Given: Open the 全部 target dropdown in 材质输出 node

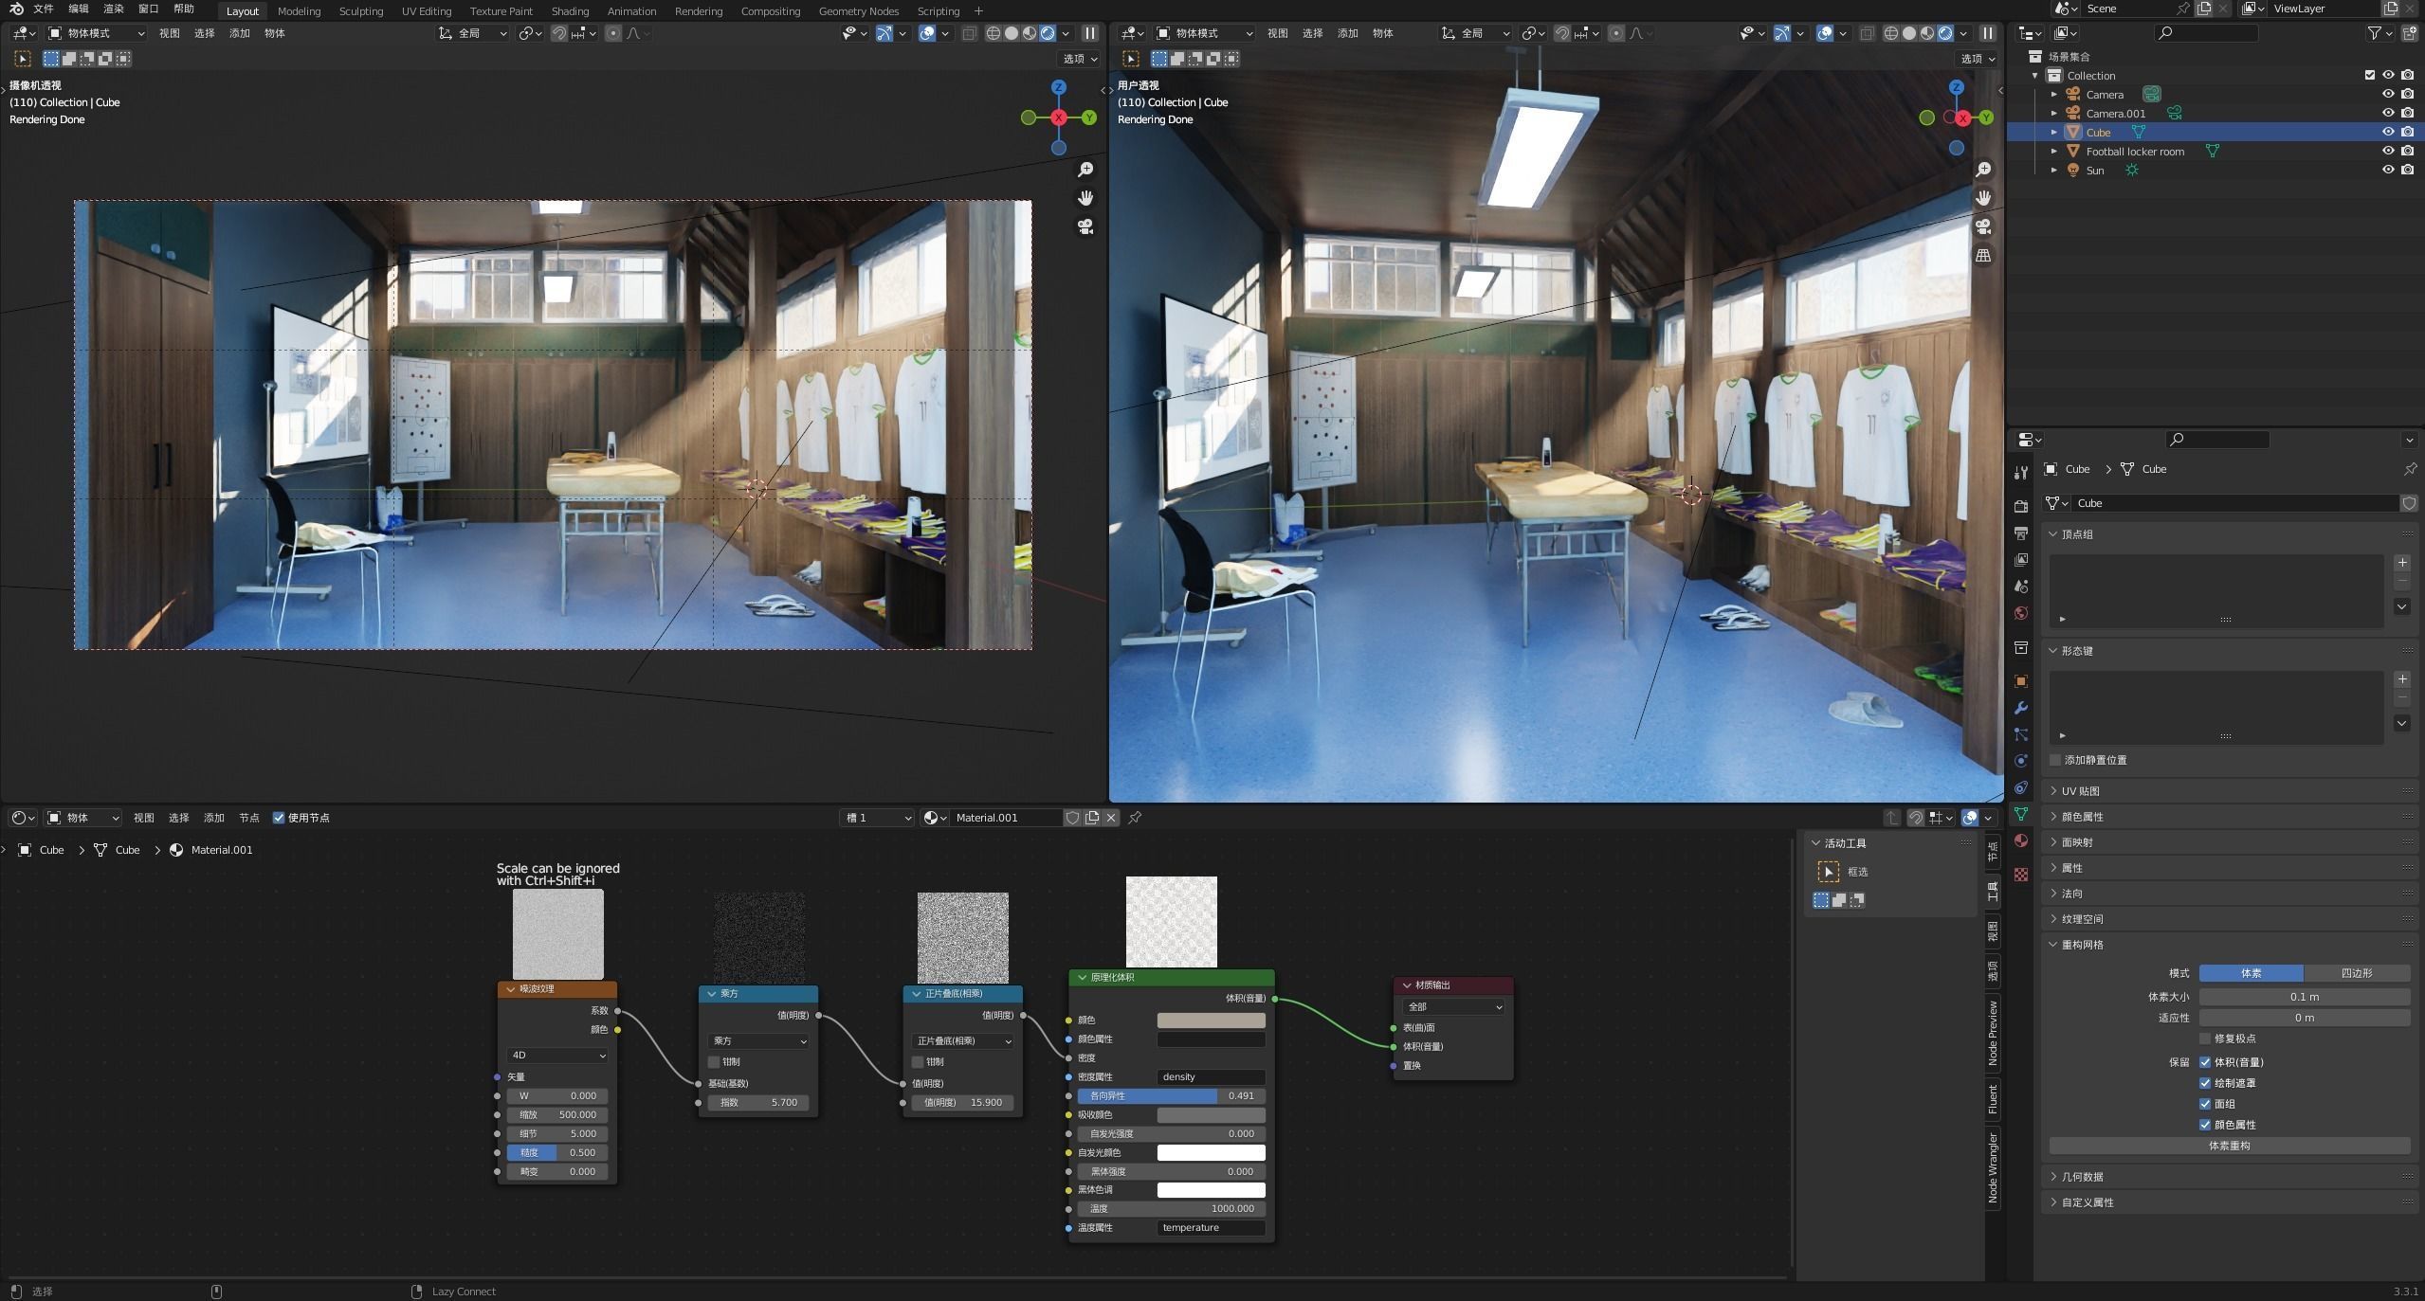Looking at the screenshot, I should coord(1452,1006).
